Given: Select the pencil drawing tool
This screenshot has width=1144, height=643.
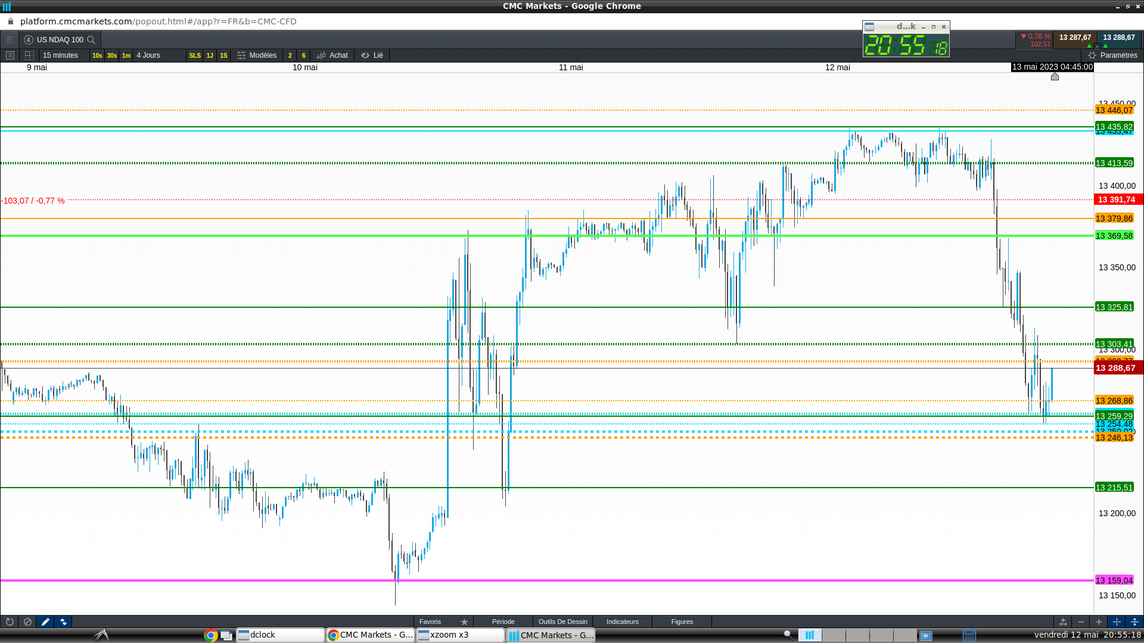Looking at the screenshot, I should (x=45, y=622).
